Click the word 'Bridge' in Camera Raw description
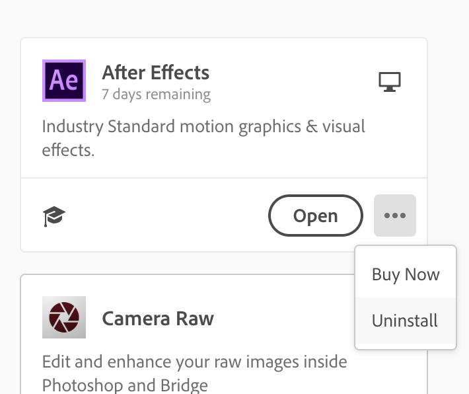 pos(185,385)
